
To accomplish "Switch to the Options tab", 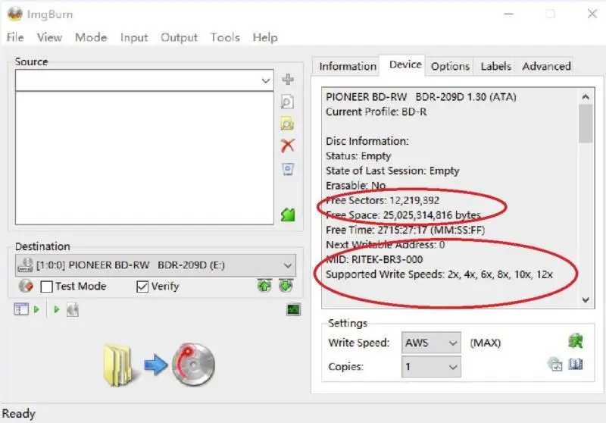I will [x=450, y=67].
